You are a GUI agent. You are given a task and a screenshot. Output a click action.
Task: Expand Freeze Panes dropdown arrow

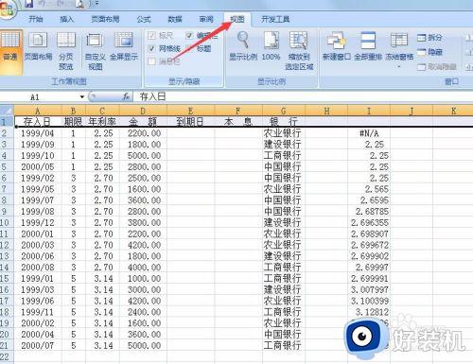pos(399,67)
